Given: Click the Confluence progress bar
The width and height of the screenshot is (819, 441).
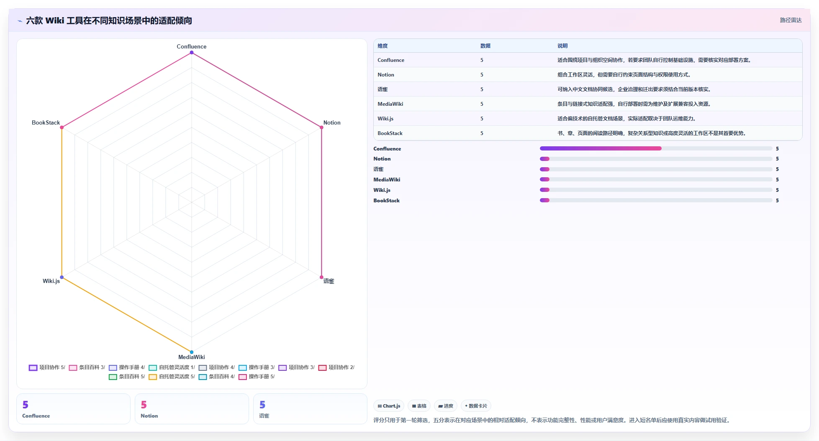Looking at the screenshot, I should tap(656, 148).
